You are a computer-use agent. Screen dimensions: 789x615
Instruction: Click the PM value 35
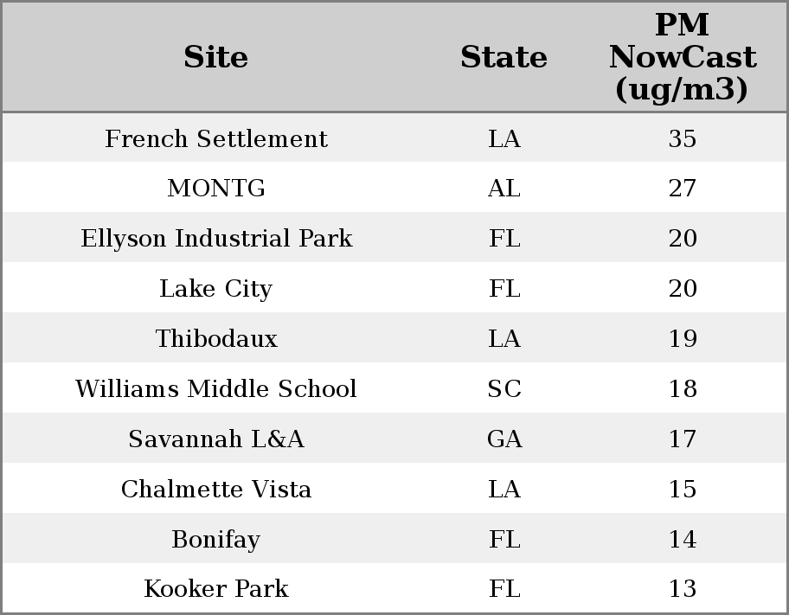coord(683,138)
